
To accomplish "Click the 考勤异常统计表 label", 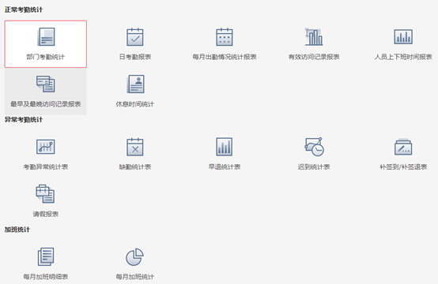I will click(x=46, y=166).
